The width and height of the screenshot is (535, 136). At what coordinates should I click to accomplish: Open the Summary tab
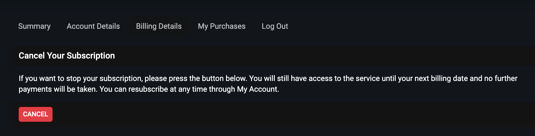tap(34, 26)
